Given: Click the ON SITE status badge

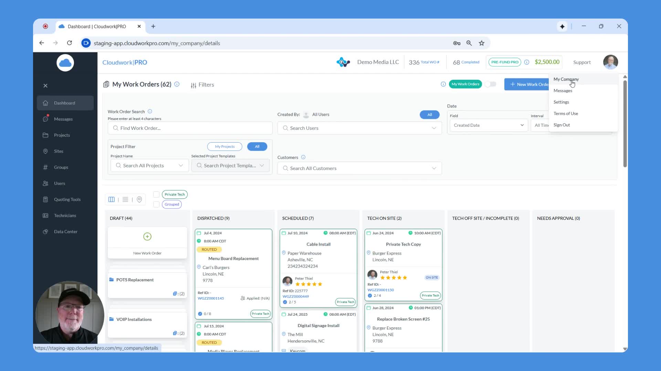Looking at the screenshot, I should click(432, 278).
